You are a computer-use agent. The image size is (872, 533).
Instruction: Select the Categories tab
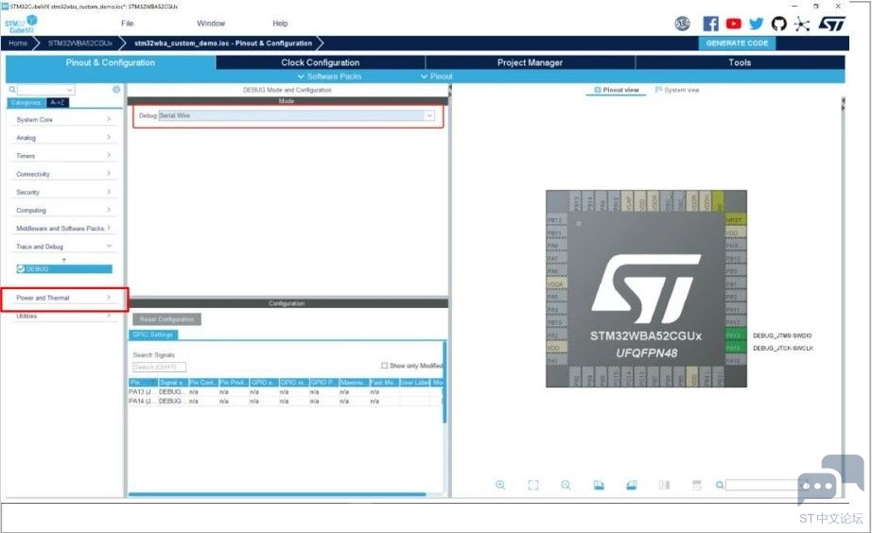click(x=26, y=103)
